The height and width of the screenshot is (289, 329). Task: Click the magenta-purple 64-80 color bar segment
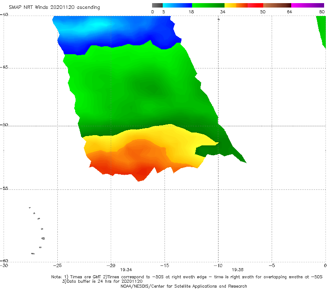tap(308, 5)
